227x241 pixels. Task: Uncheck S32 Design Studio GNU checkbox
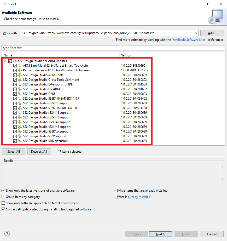pos(15,94)
